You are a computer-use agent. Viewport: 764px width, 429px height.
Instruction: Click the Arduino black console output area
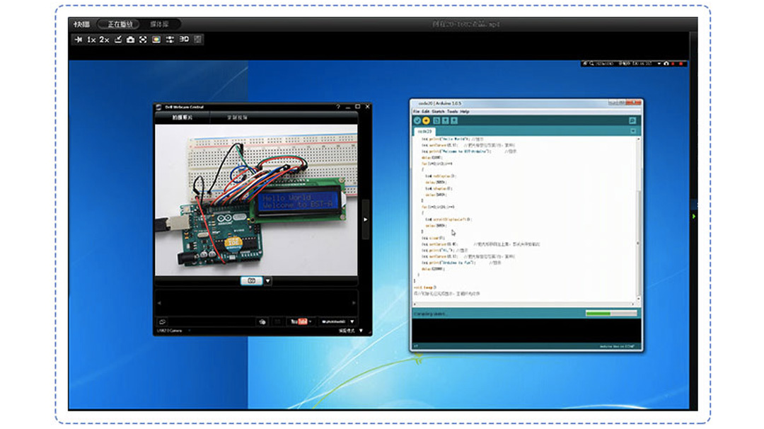coord(526,331)
